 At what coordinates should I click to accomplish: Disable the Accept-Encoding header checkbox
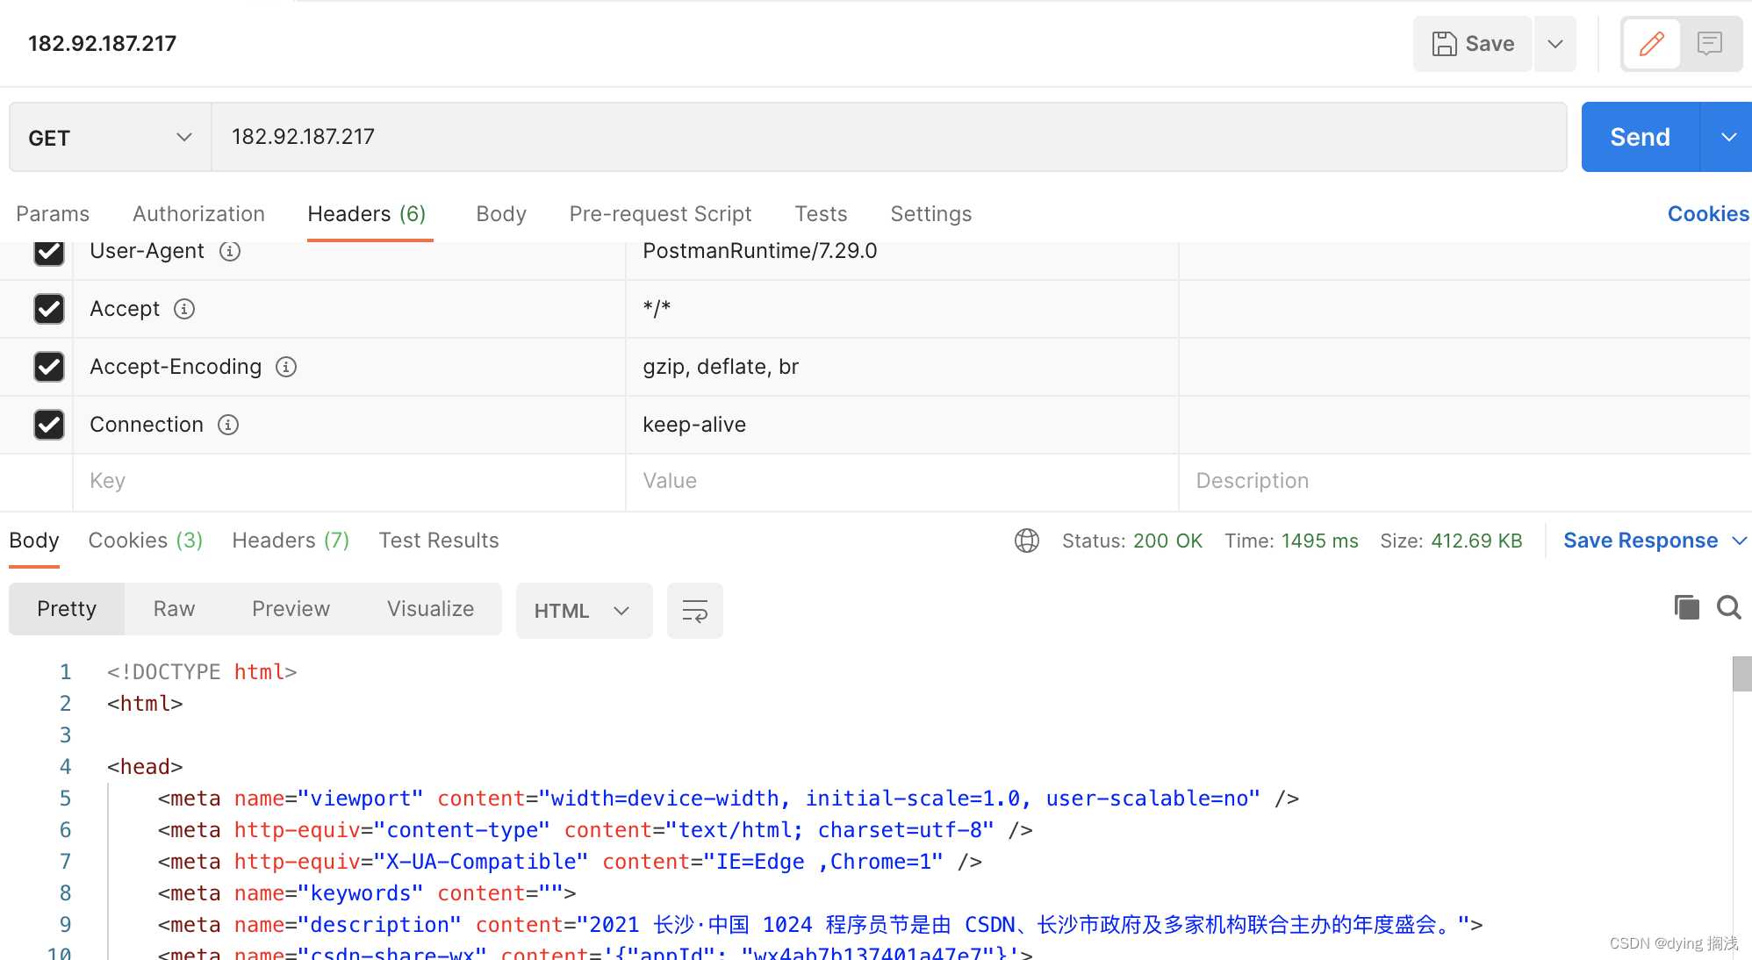[49, 367]
